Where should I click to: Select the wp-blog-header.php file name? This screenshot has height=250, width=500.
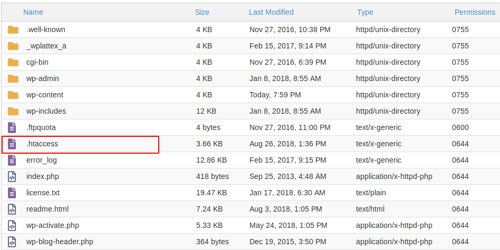(60, 242)
